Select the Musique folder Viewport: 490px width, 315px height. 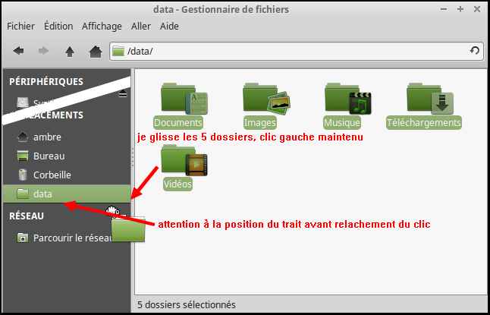(x=342, y=106)
